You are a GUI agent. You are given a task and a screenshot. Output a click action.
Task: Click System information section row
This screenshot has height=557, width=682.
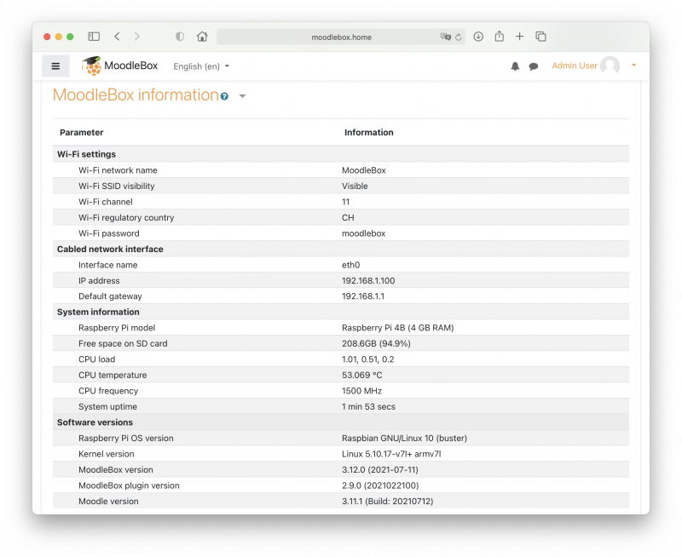340,312
